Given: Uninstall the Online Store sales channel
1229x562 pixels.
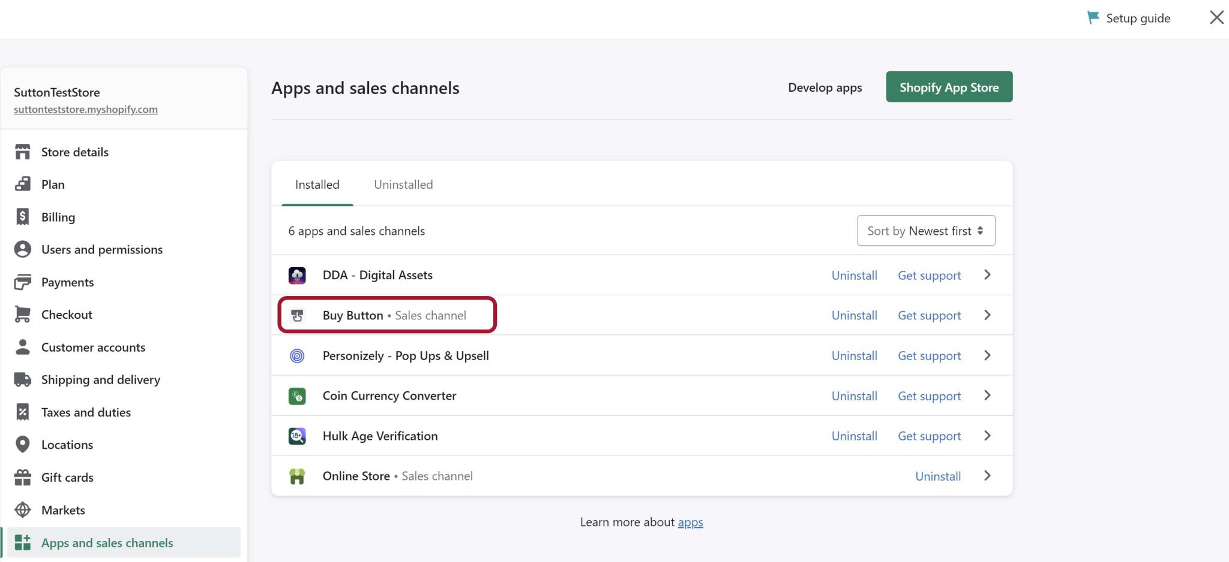Looking at the screenshot, I should (938, 476).
